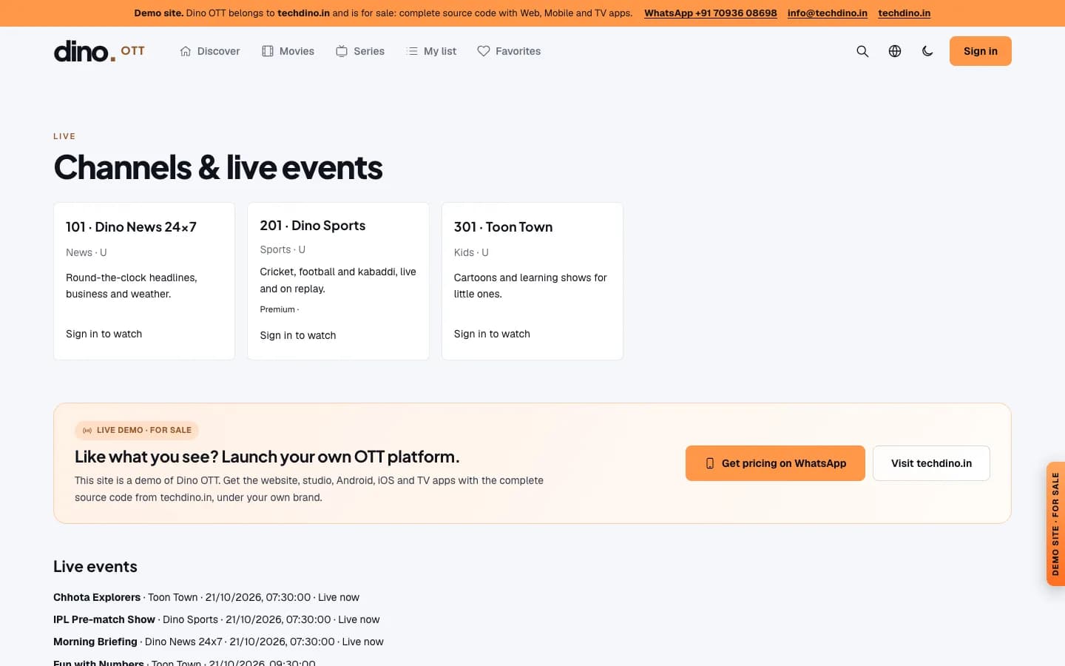Click the Live events heading
Image resolution: width=1065 pixels, height=666 pixels.
tap(95, 566)
